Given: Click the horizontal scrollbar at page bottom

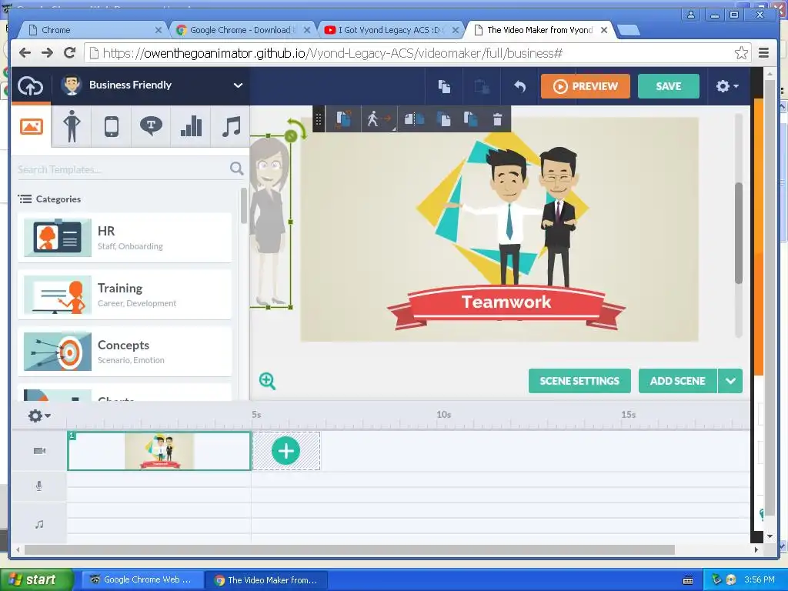Looking at the screenshot, I should (349, 549).
